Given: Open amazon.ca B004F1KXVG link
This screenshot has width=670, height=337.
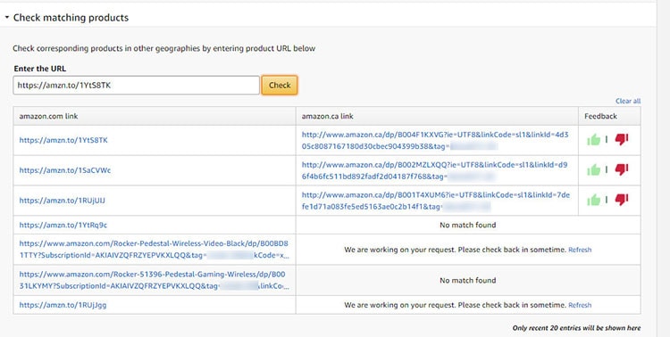Looking at the screenshot, I should click(x=435, y=140).
